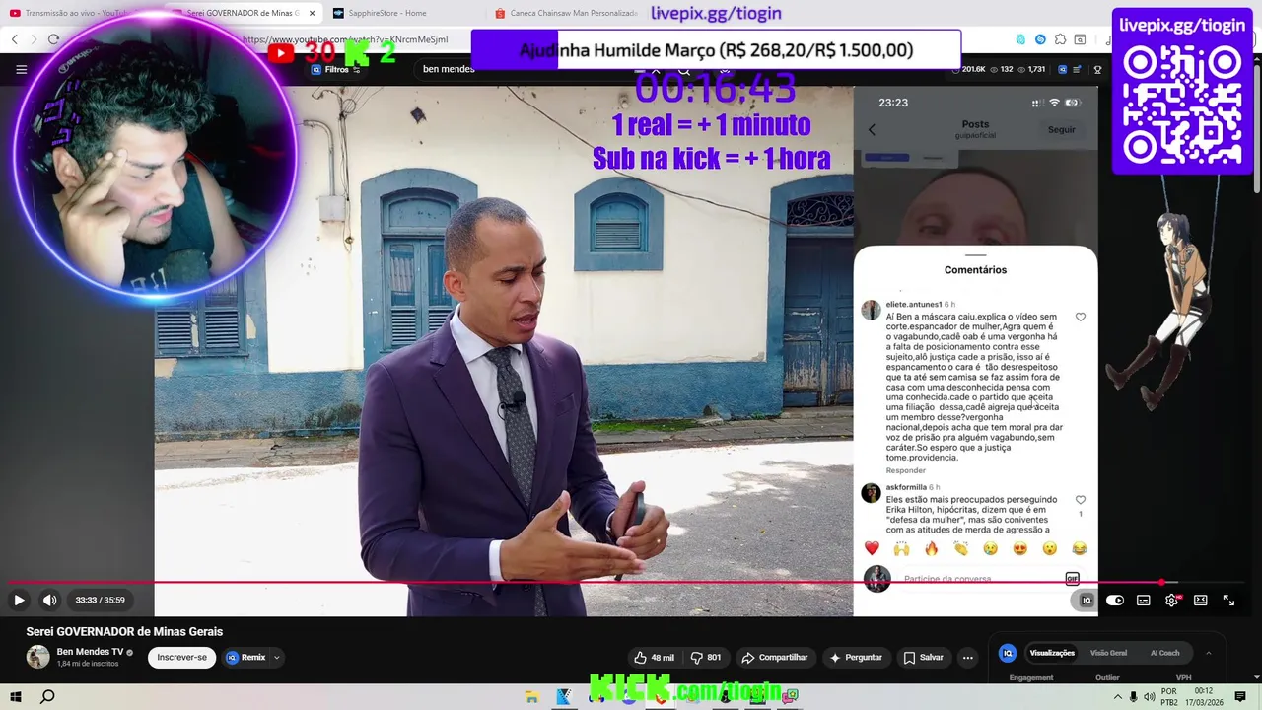The image size is (1262, 710).
Task: Click the Remix button
Action: pos(246,658)
